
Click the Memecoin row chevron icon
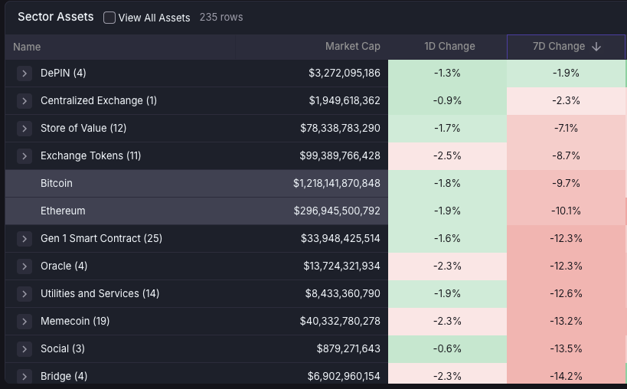point(24,322)
